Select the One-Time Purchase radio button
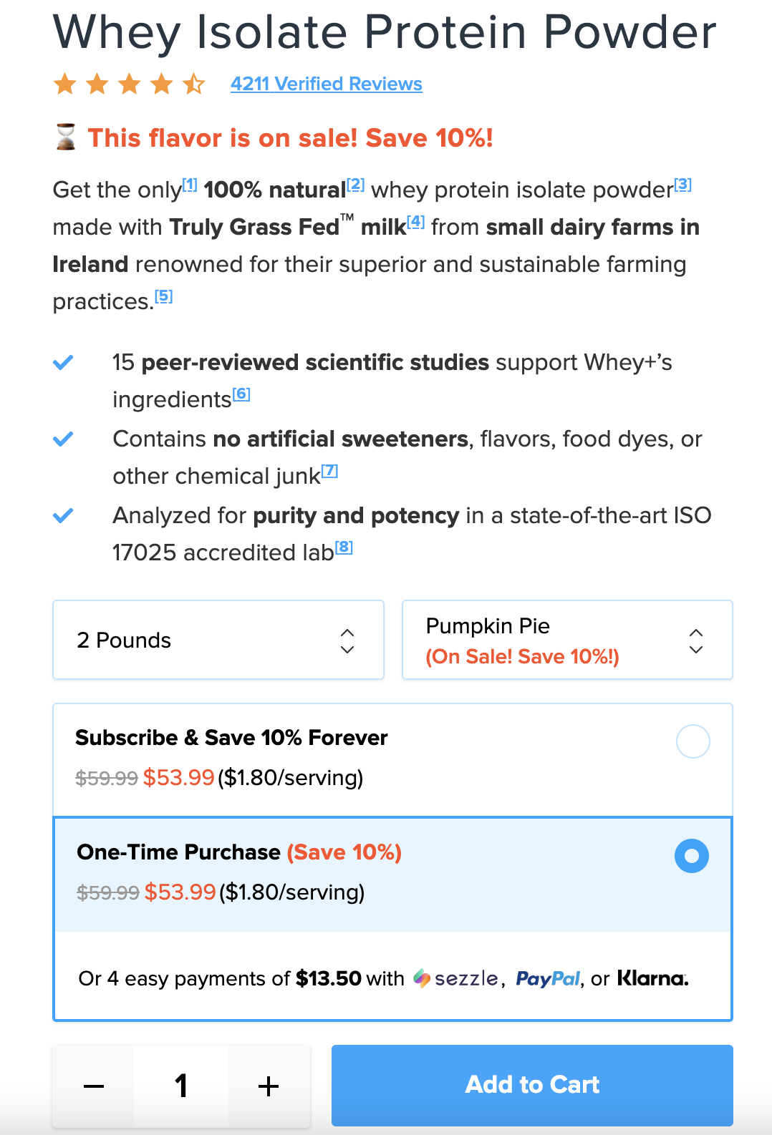Viewport: 772px width, 1135px height. pyautogui.click(x=692, y=856)
